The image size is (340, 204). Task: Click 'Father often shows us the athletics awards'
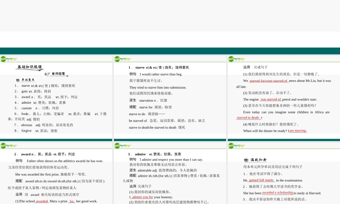coord(65,161)
